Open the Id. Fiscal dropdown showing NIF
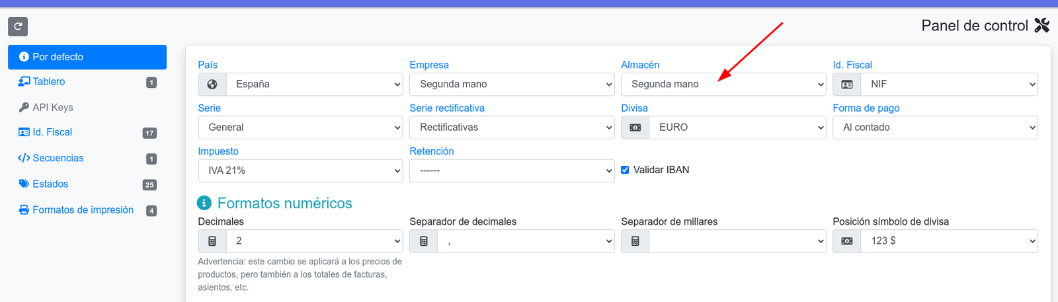Image resolution: width=1058 pixels, height=302 pixels. point(949,84)
